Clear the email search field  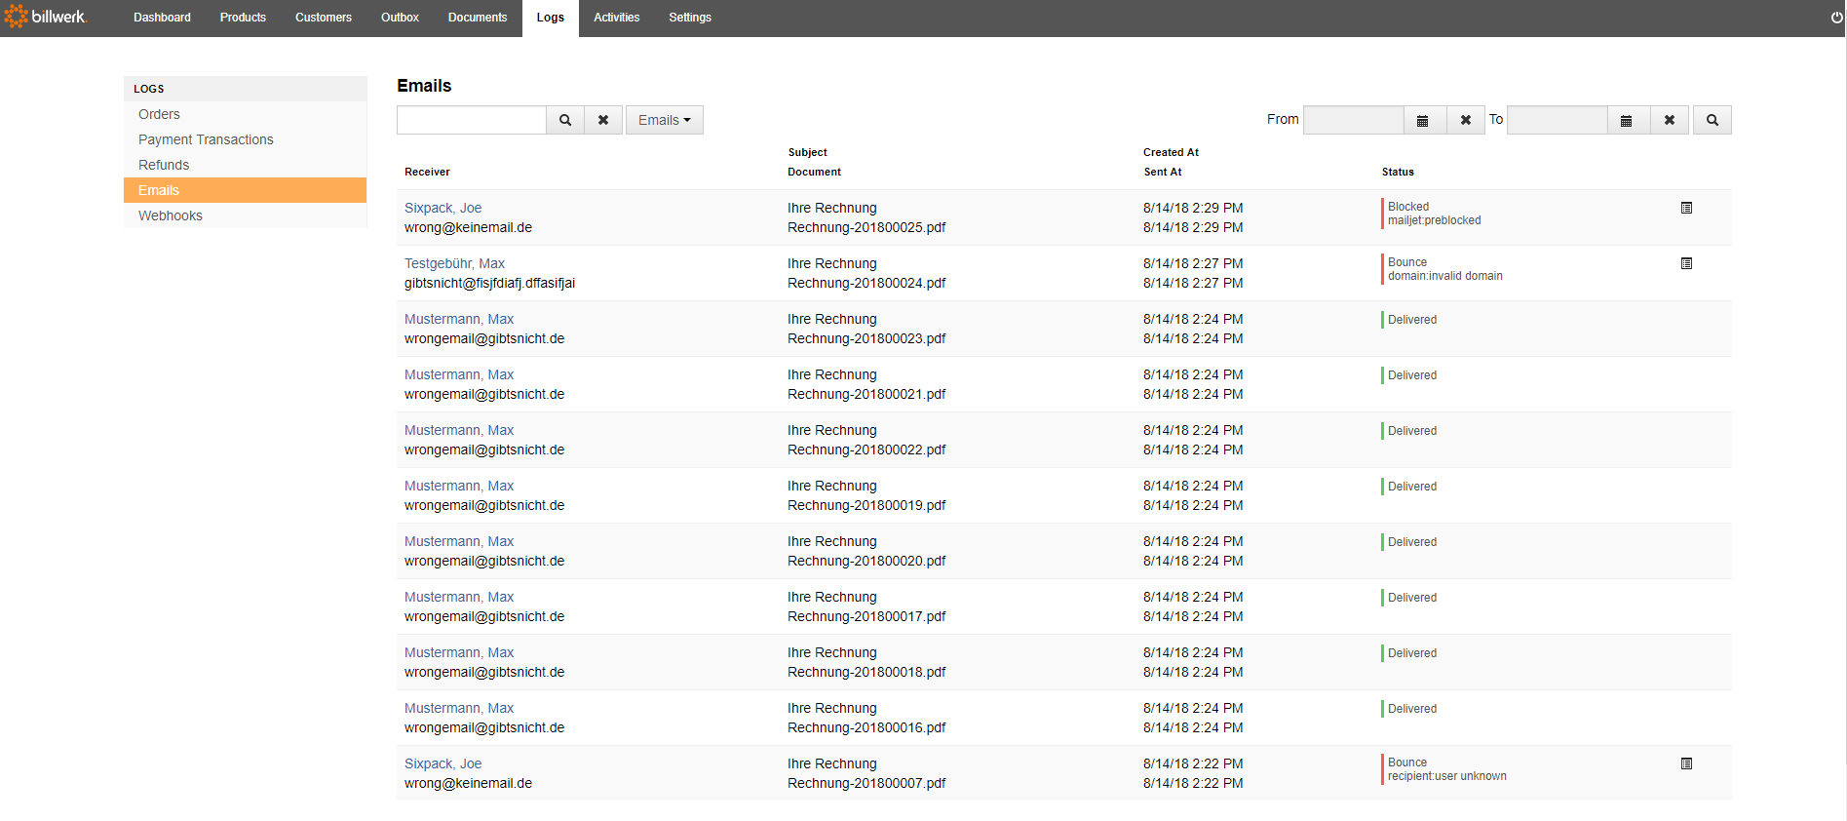[x=603, y=120]
